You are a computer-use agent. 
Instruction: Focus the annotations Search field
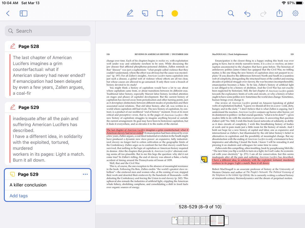48,31
